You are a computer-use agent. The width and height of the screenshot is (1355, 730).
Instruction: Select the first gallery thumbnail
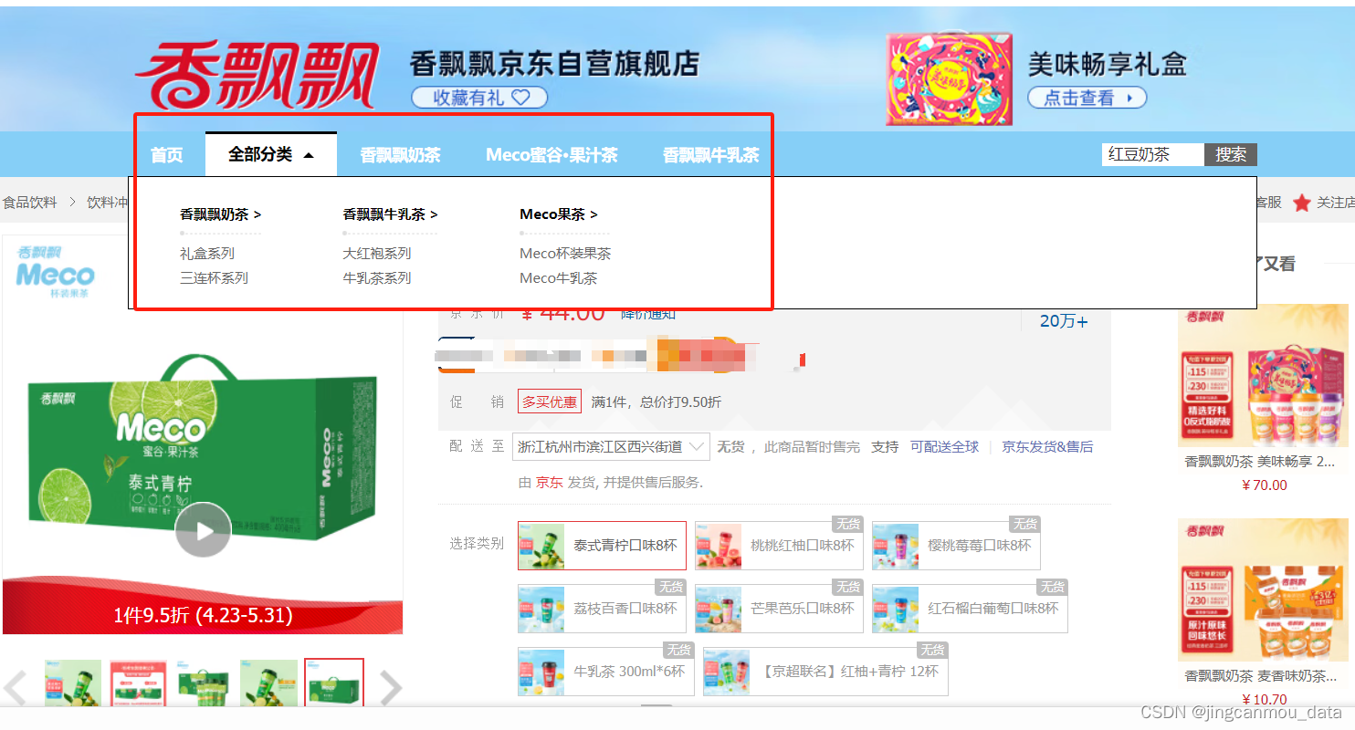(x=73, y=683)
